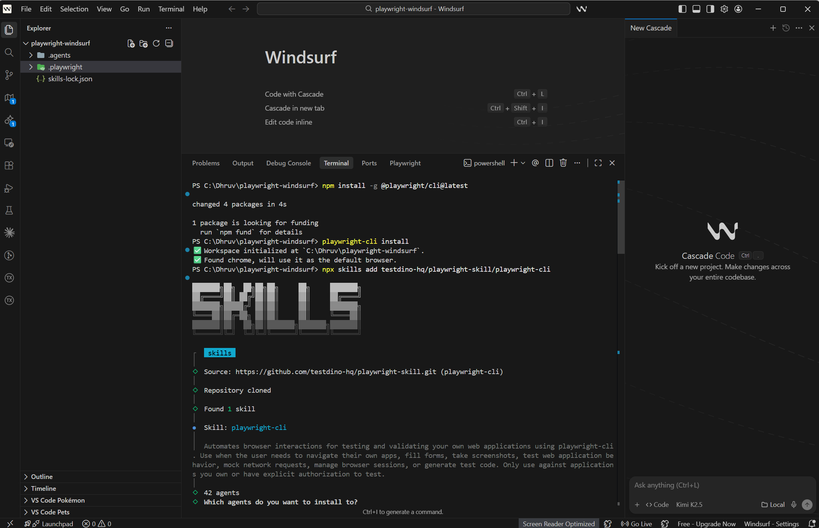819x528 pixels.
Task: Refresh the Explorer file tree
Action: [x=156, y=43]
